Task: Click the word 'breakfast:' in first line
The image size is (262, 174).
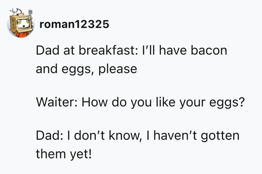Action: click(x=109, y=51)
